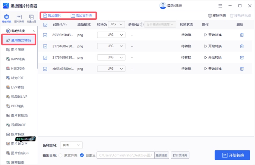Click the 登录/注册 link
The image size is (255, 165).
click(174, 6)
